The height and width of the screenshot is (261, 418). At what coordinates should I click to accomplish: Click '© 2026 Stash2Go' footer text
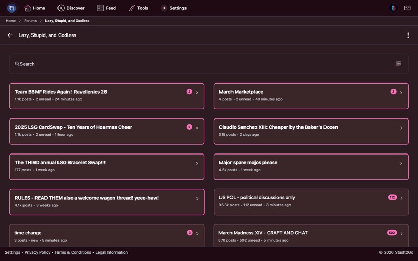(397, 252)
